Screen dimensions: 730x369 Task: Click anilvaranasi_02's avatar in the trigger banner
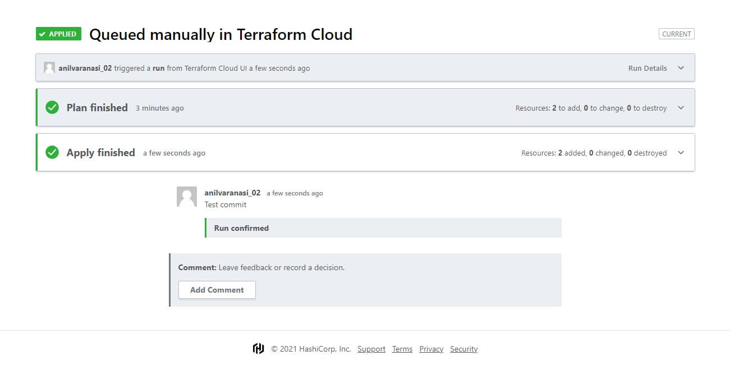pyautogui.click(x=49, y=67)
